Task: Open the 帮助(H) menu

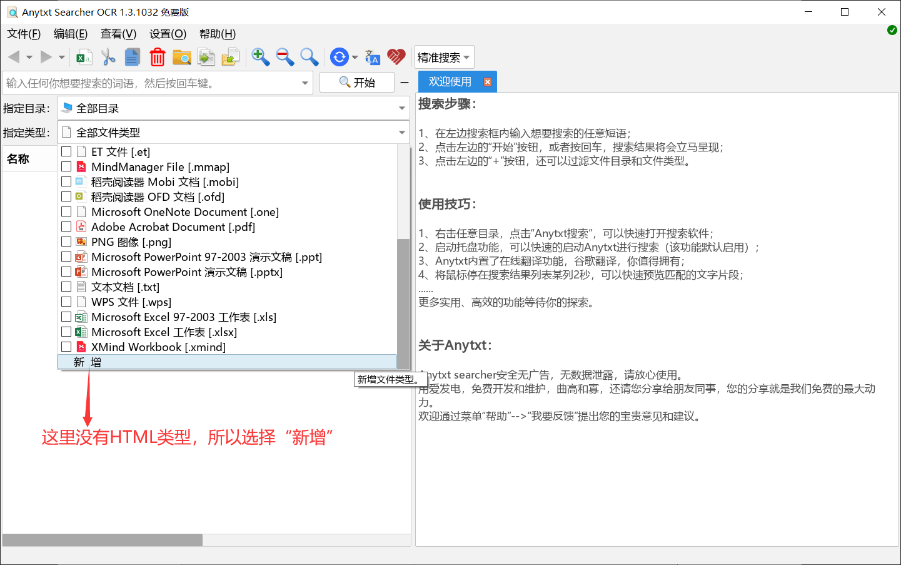Action: 218,34
